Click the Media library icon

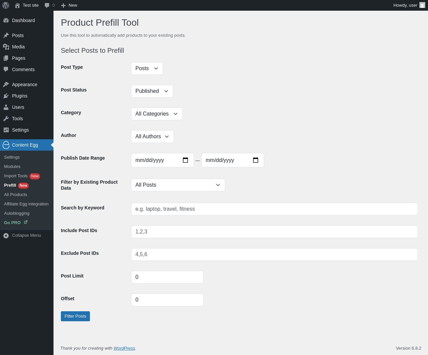(6, 47)
